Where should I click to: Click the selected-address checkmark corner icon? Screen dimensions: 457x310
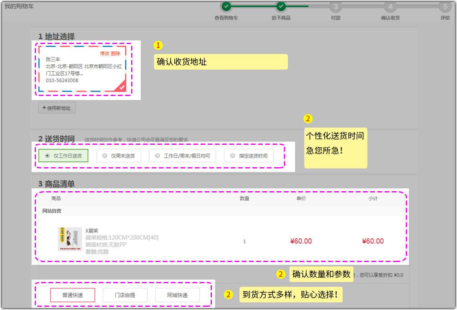click(x=122, y=87)
